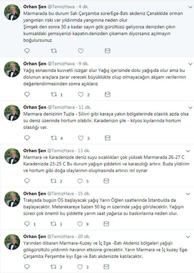Like the 20 dk. tweet about Yarından itibaren

pos(81,267)
